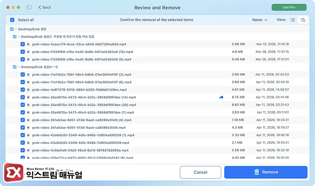
Task: Click size value 7.18 MB
Action: (x=238, y=120)
